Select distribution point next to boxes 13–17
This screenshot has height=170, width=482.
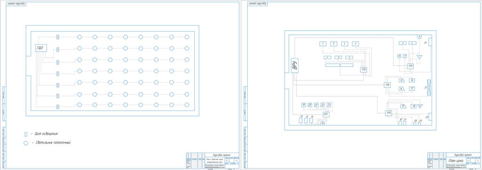pyautogui.click(x=387, y=85)
